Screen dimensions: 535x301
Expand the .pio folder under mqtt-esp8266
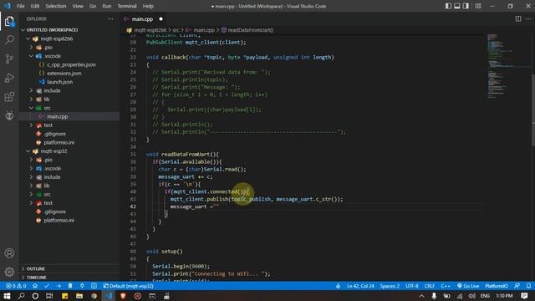point(69,48)
